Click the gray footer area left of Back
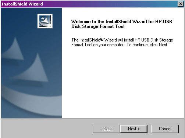185x138 pixels. pos(47,128)
